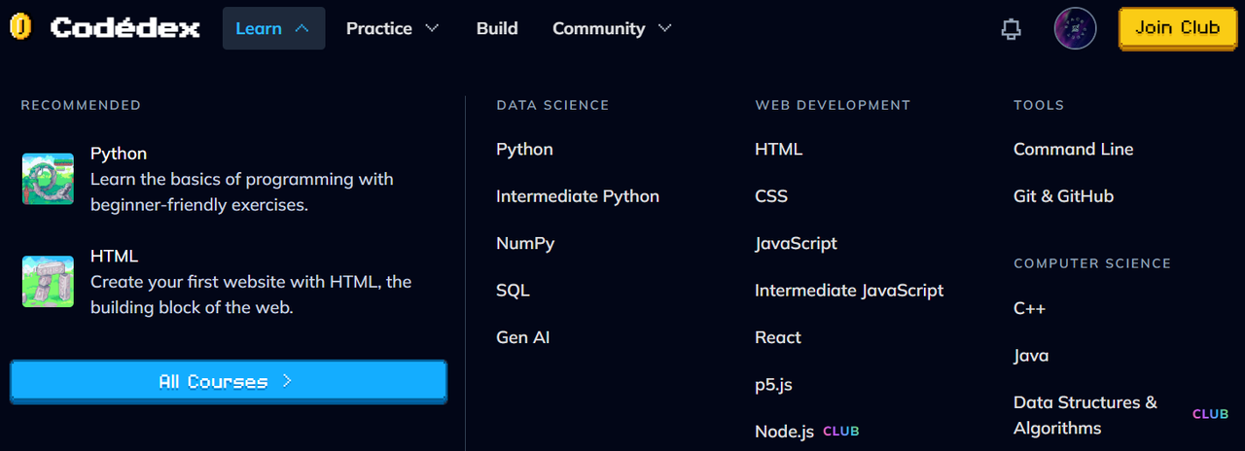Click the DATA SCIENCE section heading
The image size is (1245, 451).
click(x=552, y=105)
